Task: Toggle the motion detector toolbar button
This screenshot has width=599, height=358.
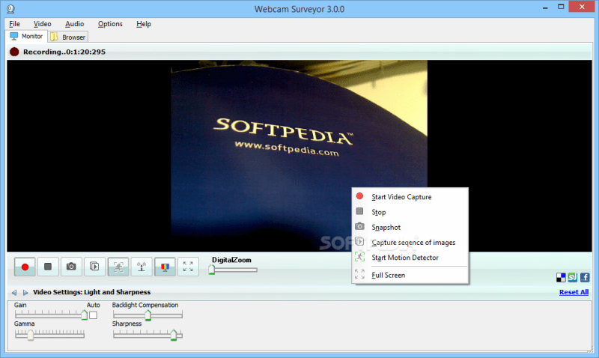Action: point(118,267)
